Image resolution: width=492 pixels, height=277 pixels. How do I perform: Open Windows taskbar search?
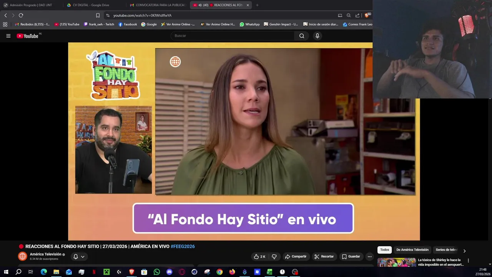point(18,272)
